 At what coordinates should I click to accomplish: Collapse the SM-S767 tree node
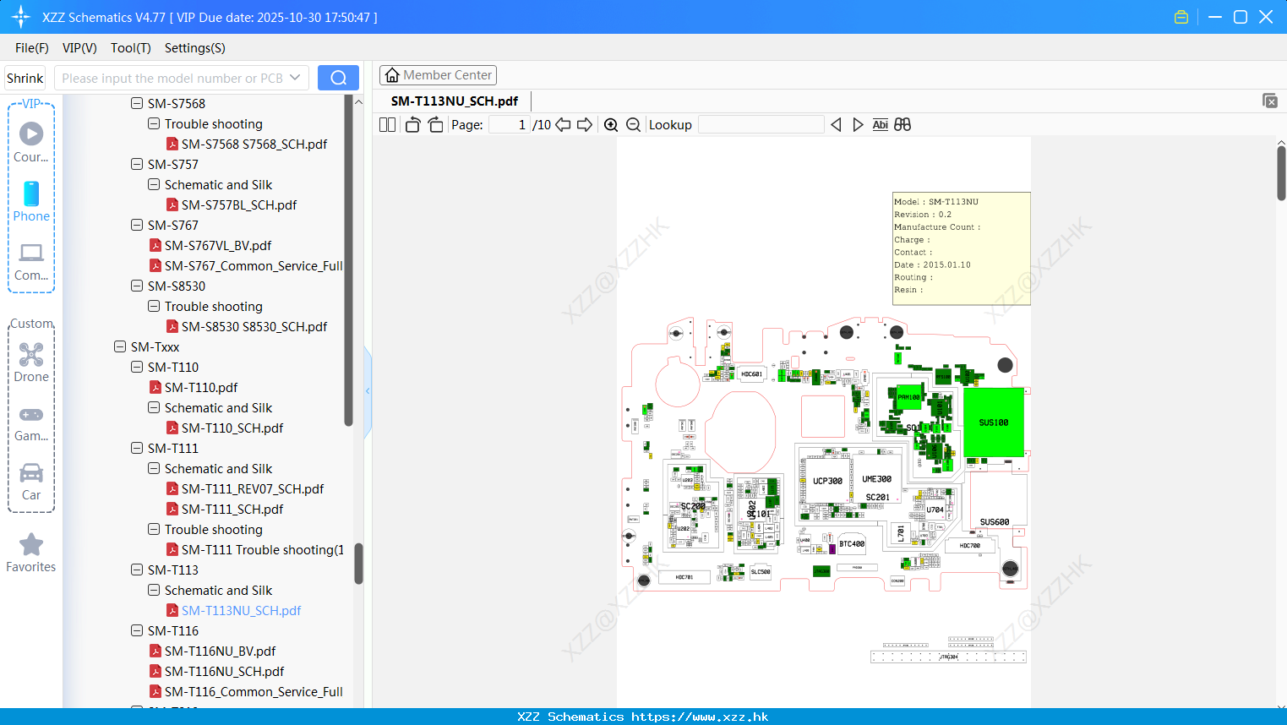[x=137, y=225]
